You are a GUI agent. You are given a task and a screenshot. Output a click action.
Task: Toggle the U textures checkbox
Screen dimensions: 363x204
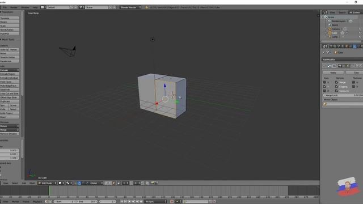[x=353, y=82]
